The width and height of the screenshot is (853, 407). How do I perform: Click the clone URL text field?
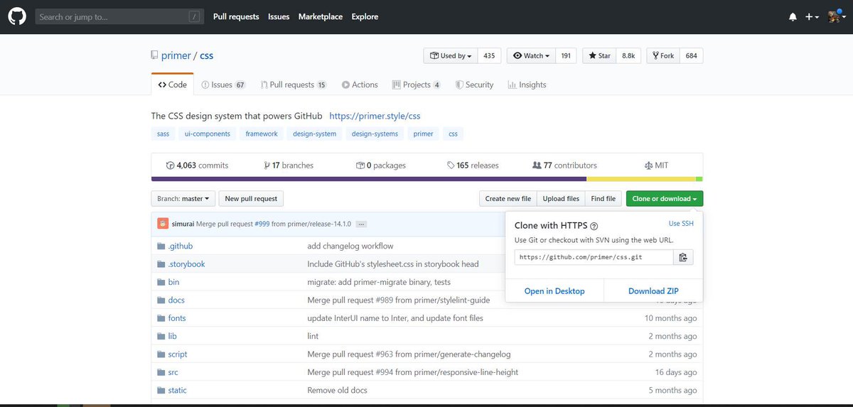594,256
